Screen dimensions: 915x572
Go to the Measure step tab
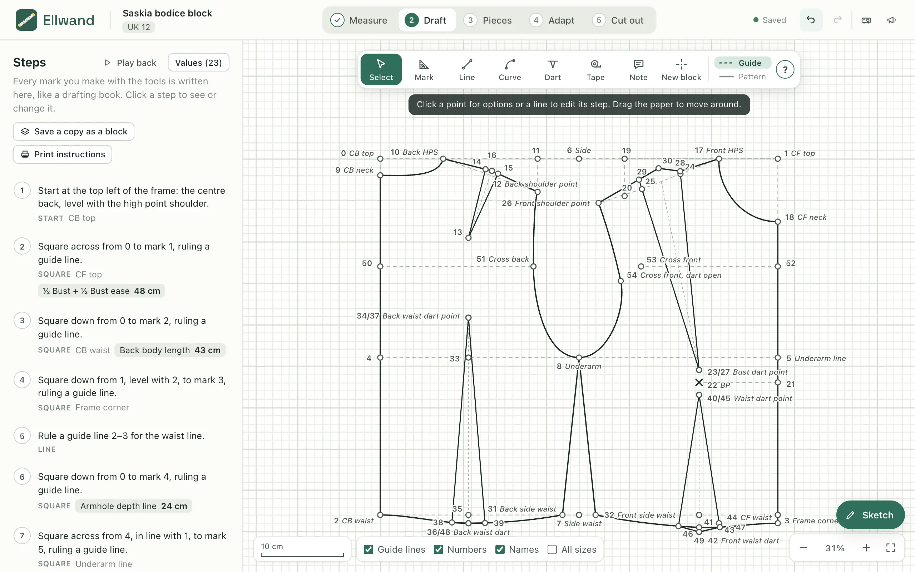pyautogui.click(x=358, y=20)
